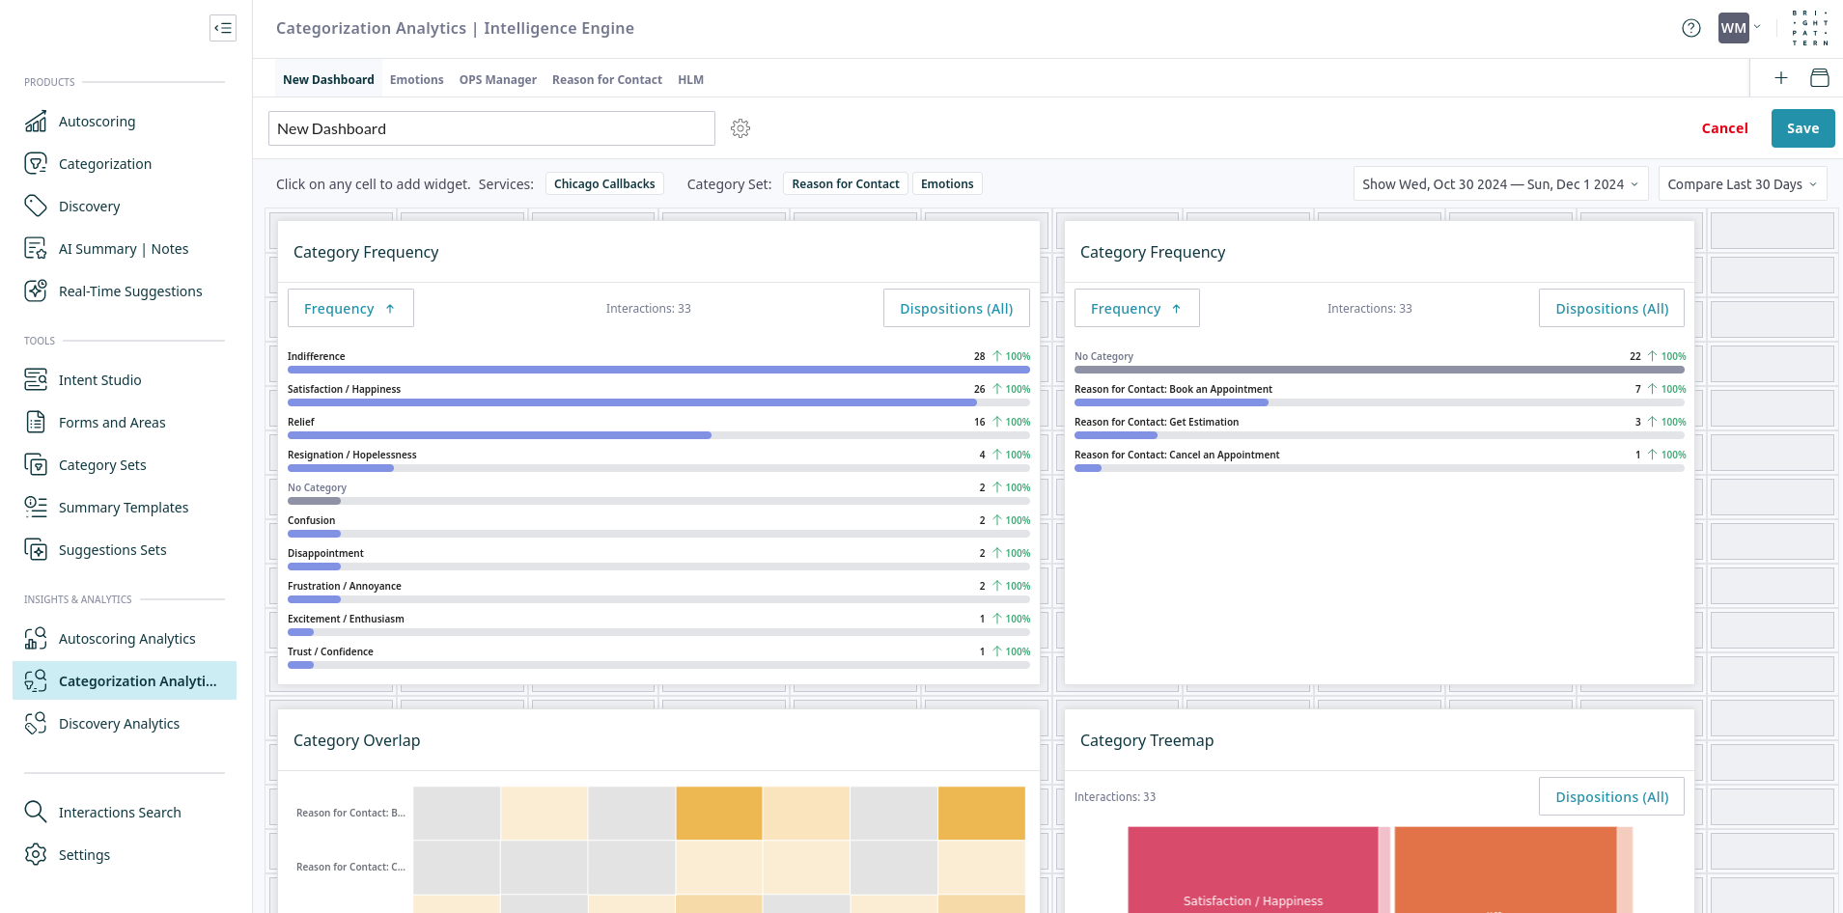Image resolution: width=1843 pixels, height=913 pixels.
Task: Open Intent Studio tool
Action: [99, 380]
